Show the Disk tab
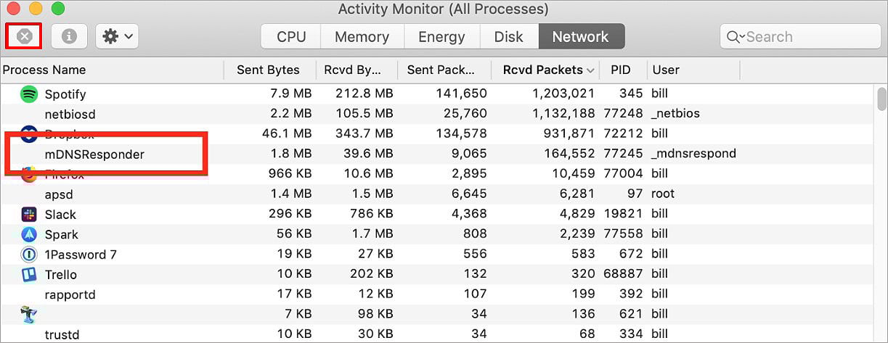The image size is (888, 343). 508,36
